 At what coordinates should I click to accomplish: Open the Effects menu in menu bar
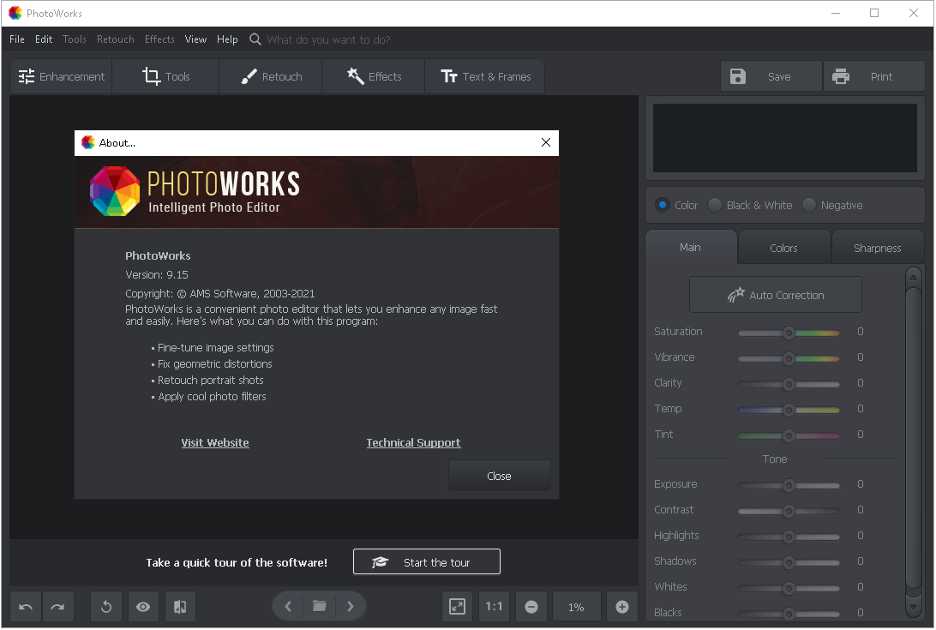159,39
